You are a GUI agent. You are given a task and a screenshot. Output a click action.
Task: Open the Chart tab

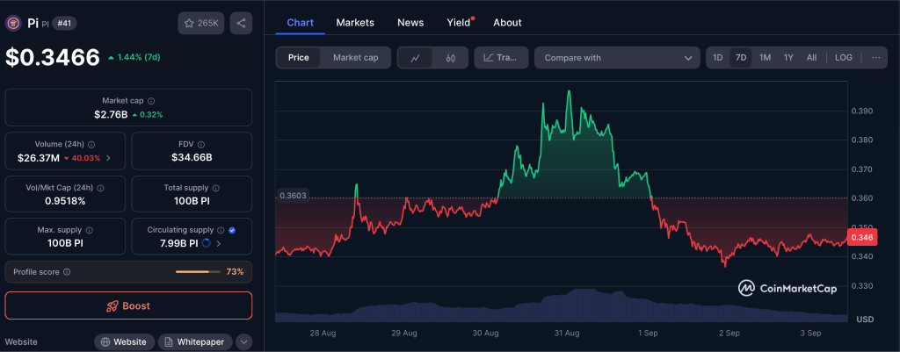301,23
